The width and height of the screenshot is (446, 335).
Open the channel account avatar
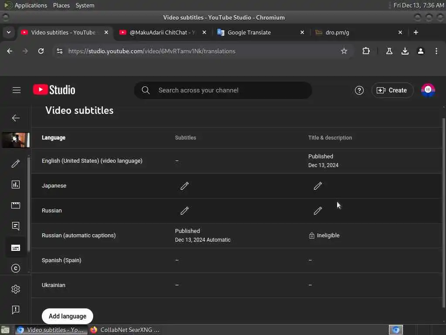pos(428,90)
